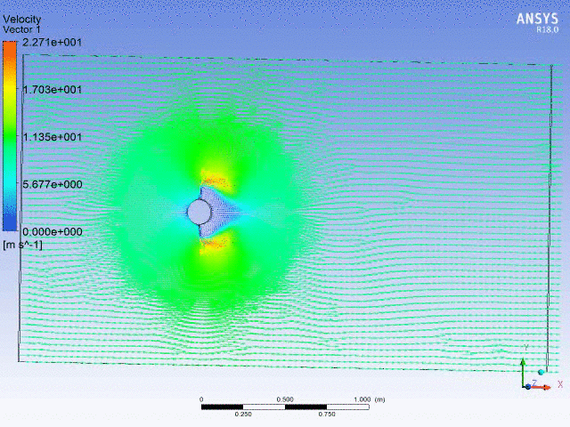This screenshot has height=427, width=570.
Task: Click the legend value 1.135e+001
Action: pyautogui.click(x=53, y=137)
